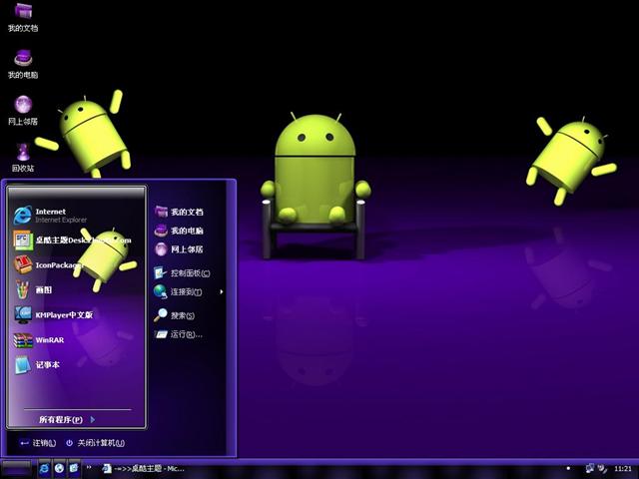Click the Start button on taskbar

pyautogui.click(x=16, y=468)
